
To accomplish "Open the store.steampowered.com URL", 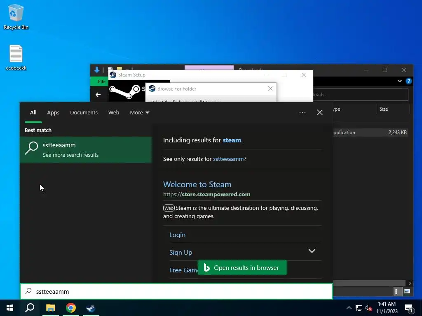I will tap(207, 194).
